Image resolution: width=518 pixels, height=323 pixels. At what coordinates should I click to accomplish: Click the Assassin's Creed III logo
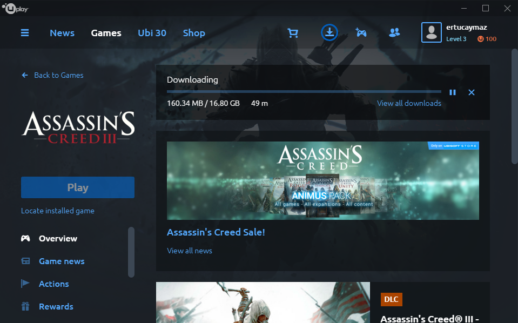[78, 127]
